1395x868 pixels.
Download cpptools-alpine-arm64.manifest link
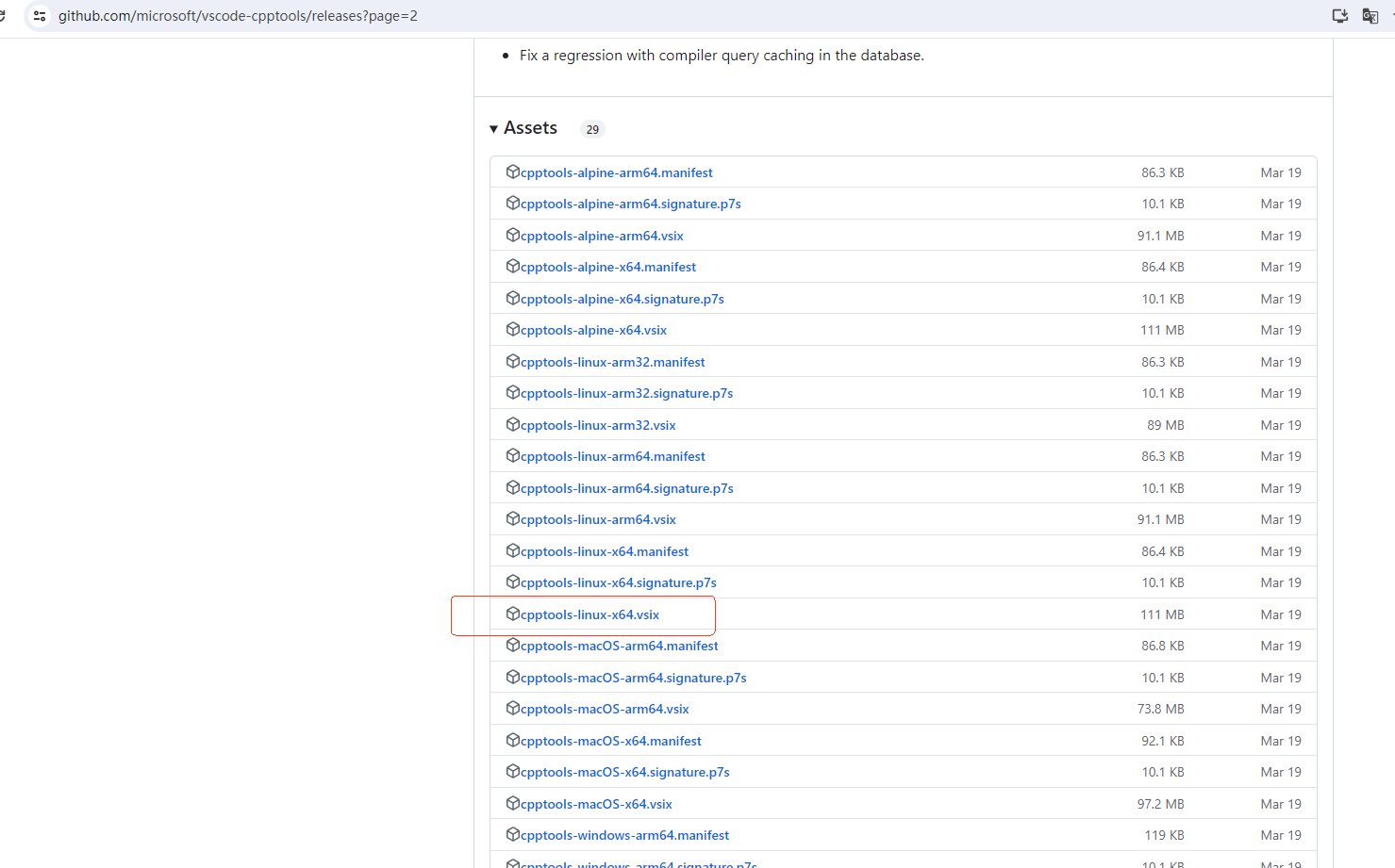(617, 172)
